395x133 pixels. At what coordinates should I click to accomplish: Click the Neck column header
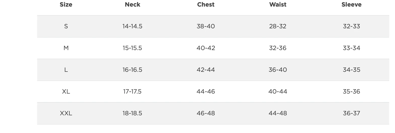pyautogui.click(x=133, y=5)
